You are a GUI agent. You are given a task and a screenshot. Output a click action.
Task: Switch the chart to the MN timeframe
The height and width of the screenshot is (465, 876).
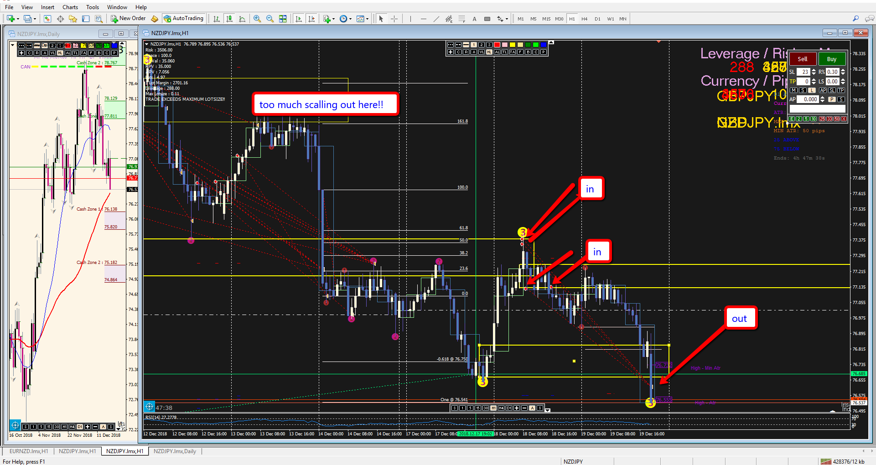coord(623,19)
